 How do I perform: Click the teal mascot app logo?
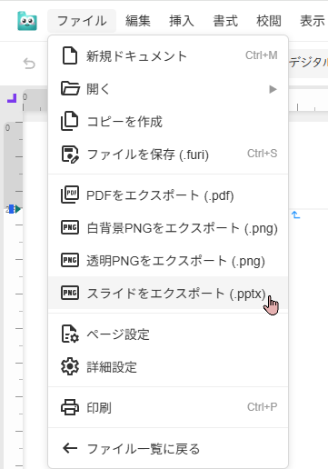point(27,21)
